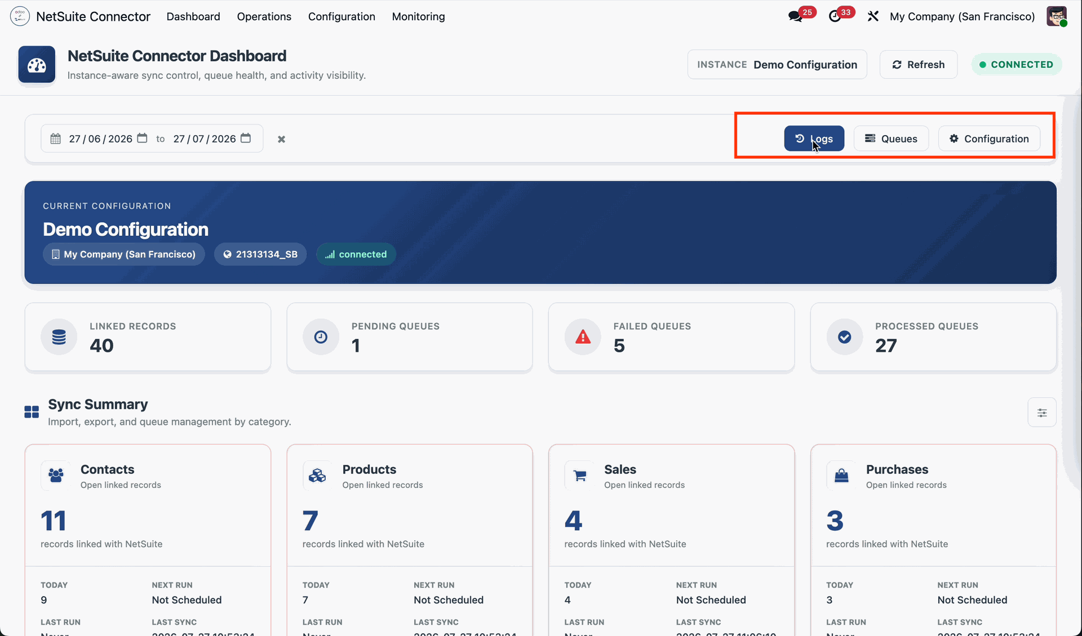Open end date calendar picker icon
Viewport: 1082px width, 636px height.
pyautogui.click(x=246, y=138)
